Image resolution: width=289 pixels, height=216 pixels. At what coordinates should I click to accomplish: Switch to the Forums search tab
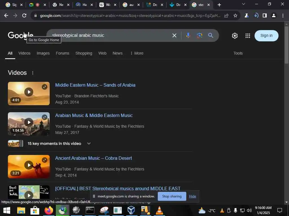pos(62,53)
